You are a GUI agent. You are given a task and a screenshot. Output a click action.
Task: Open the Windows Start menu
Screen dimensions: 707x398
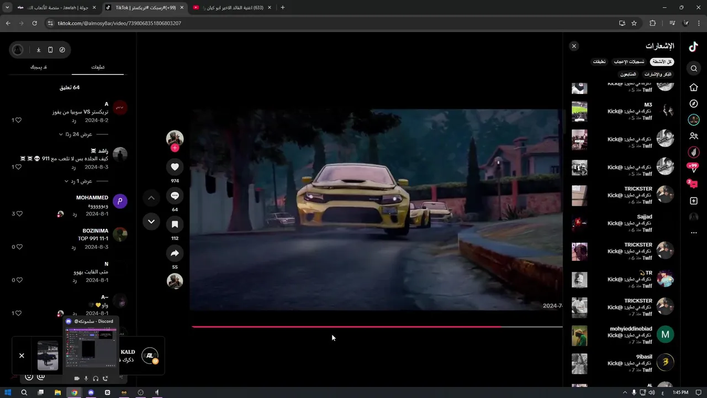(x=8, y=392)
